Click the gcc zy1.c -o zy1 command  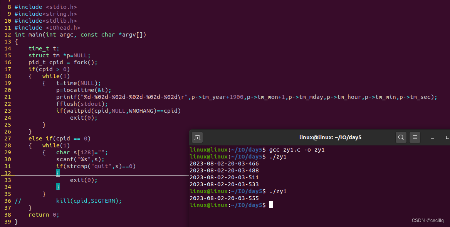[x=297, y=150]
